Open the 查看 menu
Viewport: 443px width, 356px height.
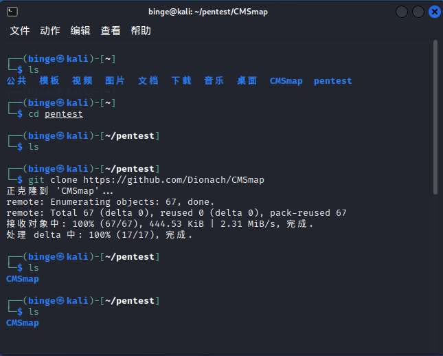[x=111, y=30]
